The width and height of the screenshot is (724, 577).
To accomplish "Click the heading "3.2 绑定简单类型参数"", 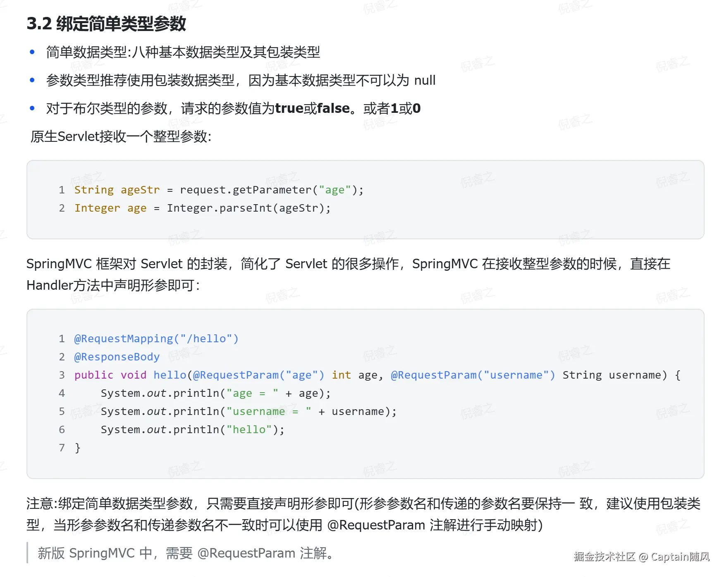I will coord(106,24).
